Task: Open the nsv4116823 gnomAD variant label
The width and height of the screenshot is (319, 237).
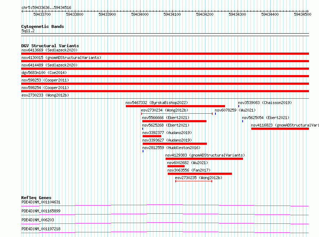Action: tap(285, 125)
